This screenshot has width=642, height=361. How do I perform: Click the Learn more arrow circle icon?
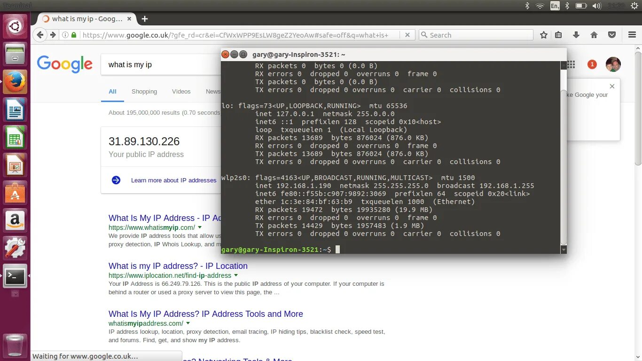tap(116, 180)
